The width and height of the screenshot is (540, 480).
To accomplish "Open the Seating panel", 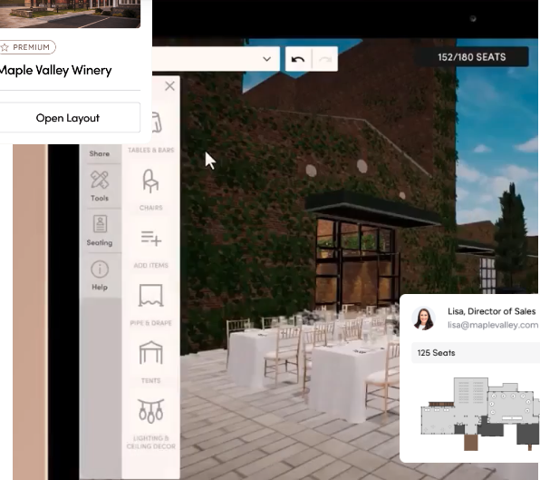I will [100, 230].
